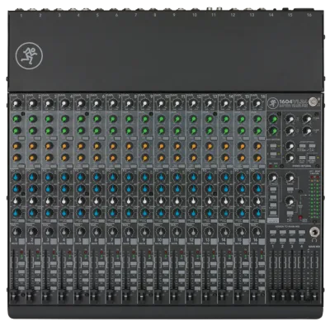Click channel 3 top blue EQ knob
The width and height of the screenshot is (330, 326).
[x=49, y=177]
